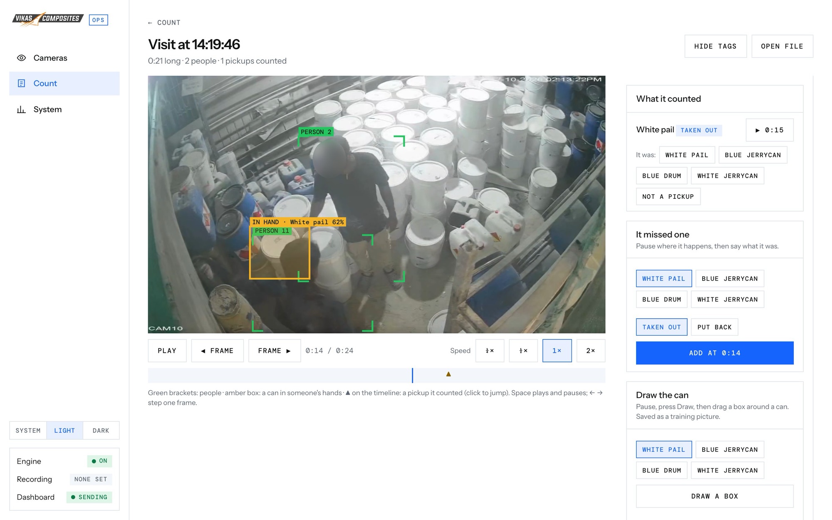
Task: Select Blue Jerrycan under Draw the can
Action: coord(730,450)
